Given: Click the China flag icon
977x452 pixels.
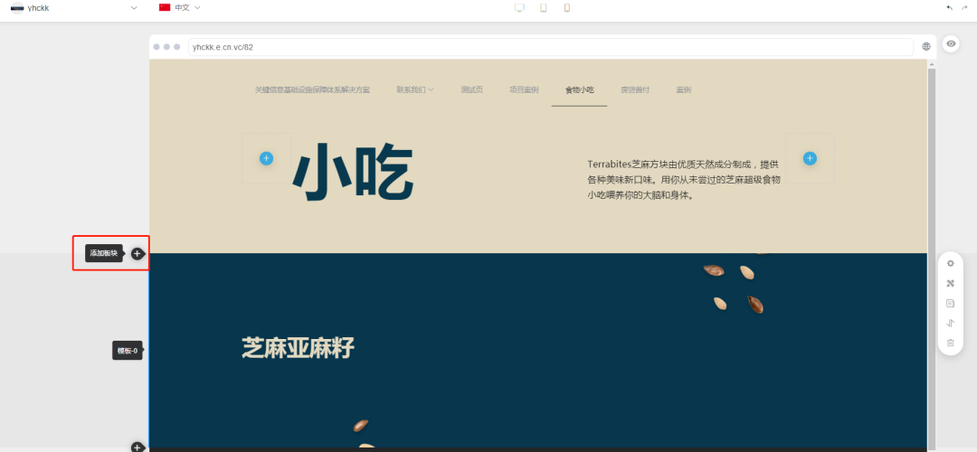Looking at the screenshot, I should (x=165, y=7).
